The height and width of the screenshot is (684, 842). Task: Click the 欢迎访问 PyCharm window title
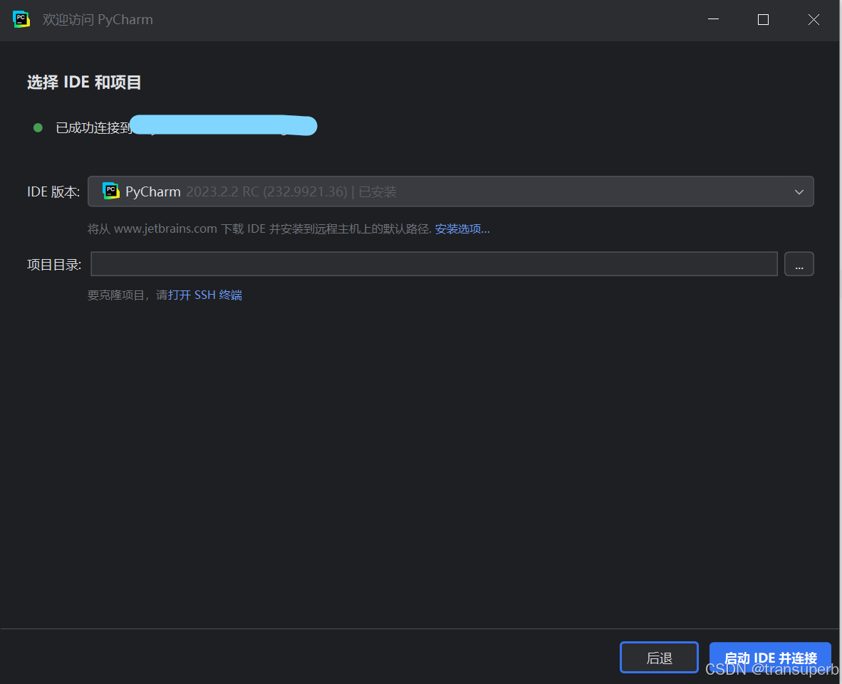pyautogui.click(x=98, y=19)
